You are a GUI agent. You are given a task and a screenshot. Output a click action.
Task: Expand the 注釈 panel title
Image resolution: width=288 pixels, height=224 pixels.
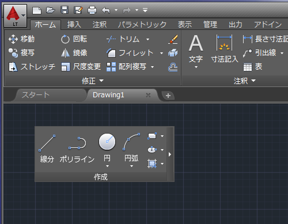pyautogui.click(x=245, y=81)
